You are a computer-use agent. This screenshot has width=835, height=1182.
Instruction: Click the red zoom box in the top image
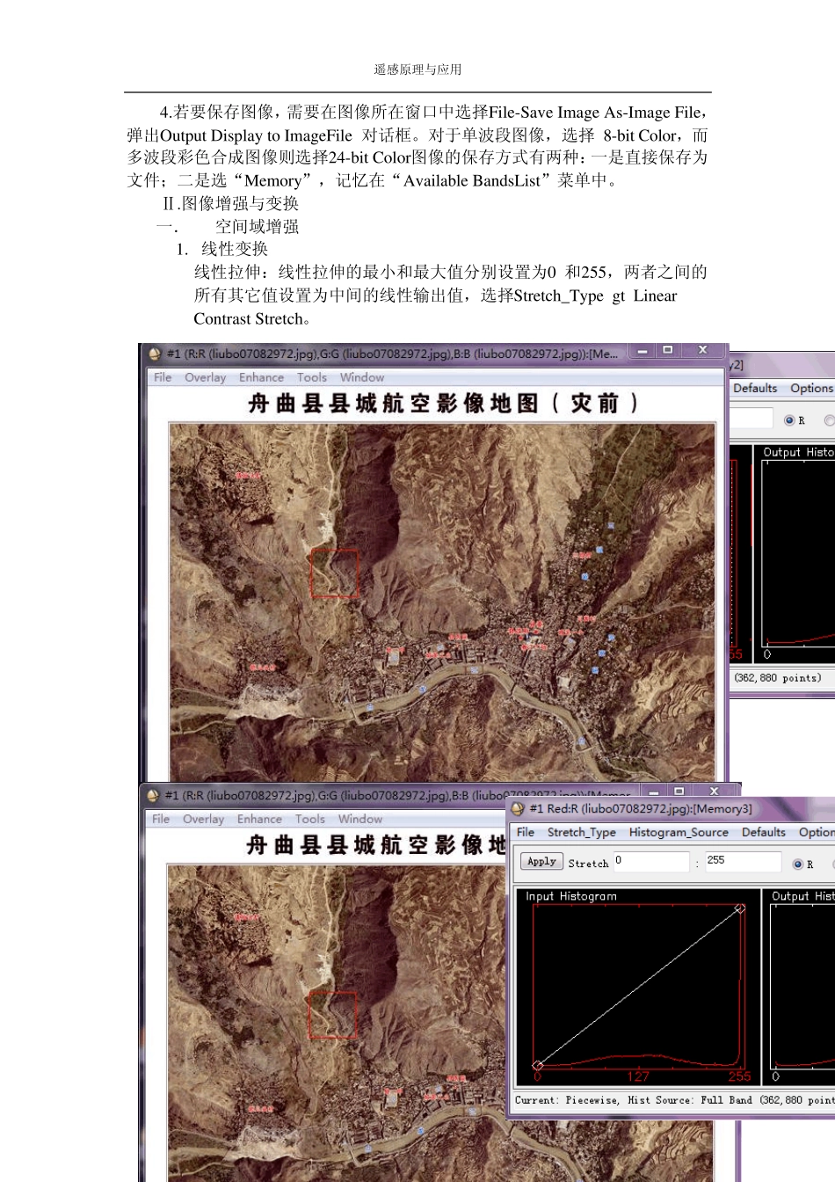point(335,573)
